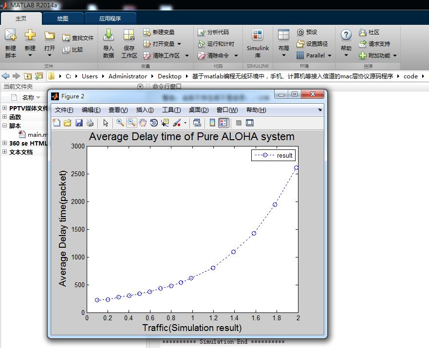Expand the 函数 group in file list
Viewport: 429px width, 348px height.
click(x=5, y=117)
